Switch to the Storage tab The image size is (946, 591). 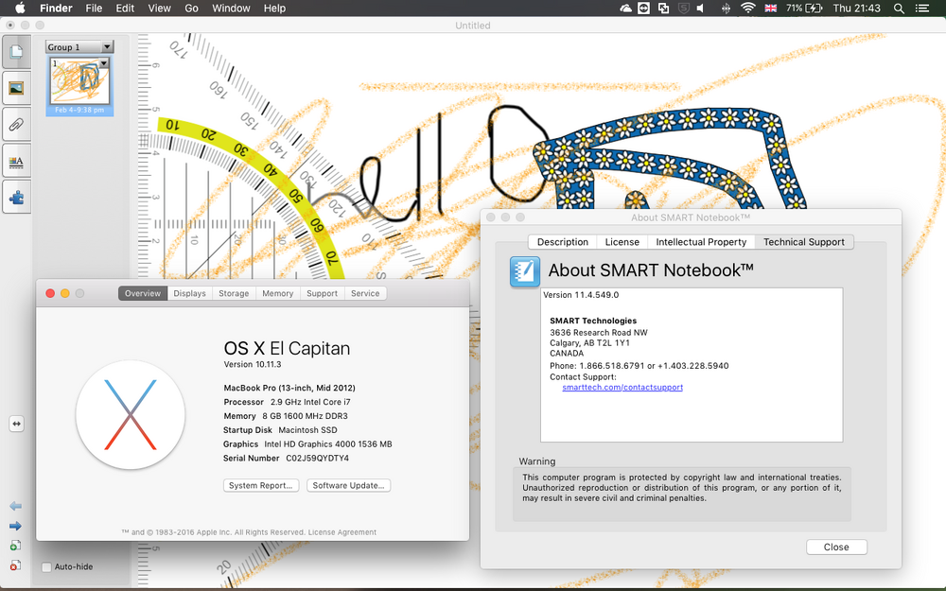click(234, 293)
